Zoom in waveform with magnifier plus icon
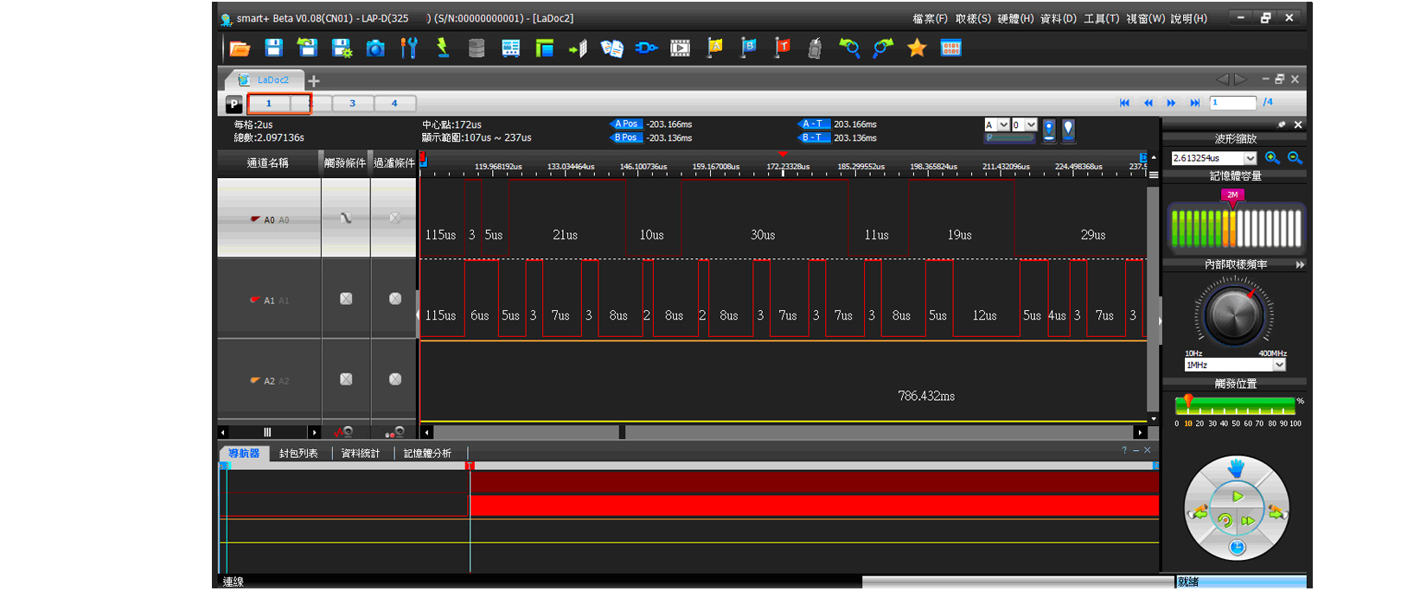 [1272, 158]
